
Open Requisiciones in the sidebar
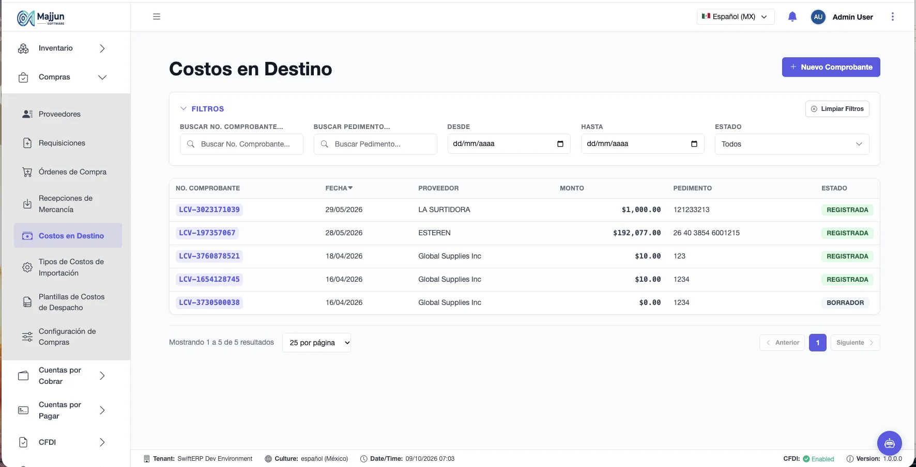[62, 143]
